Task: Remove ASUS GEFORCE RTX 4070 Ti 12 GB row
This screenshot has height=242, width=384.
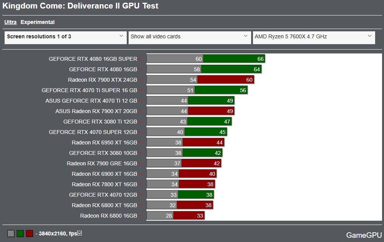Action: click(141, 101)
